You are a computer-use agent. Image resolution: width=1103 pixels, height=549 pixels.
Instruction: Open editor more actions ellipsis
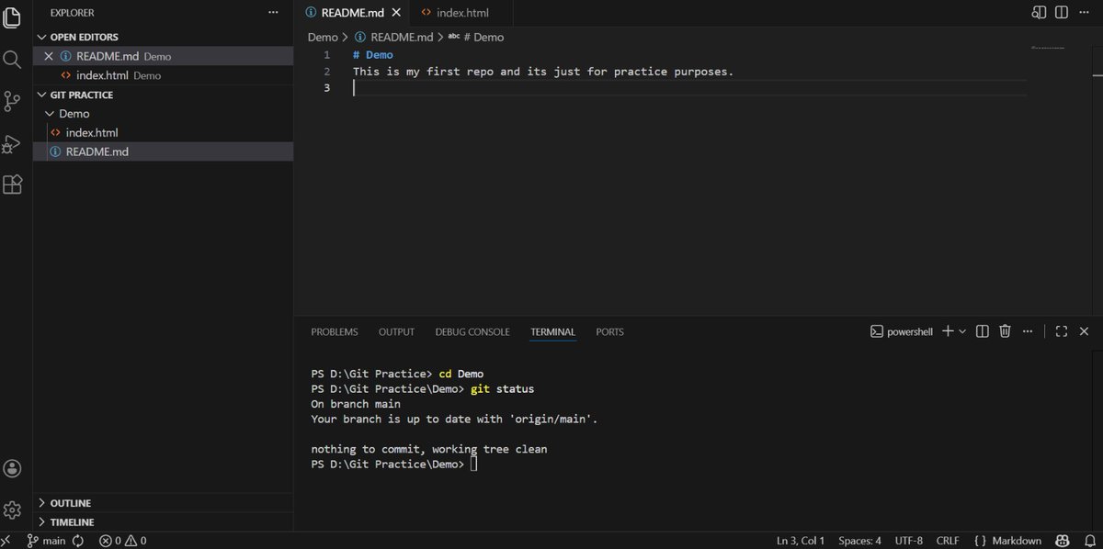click(x=1086, y=13)
